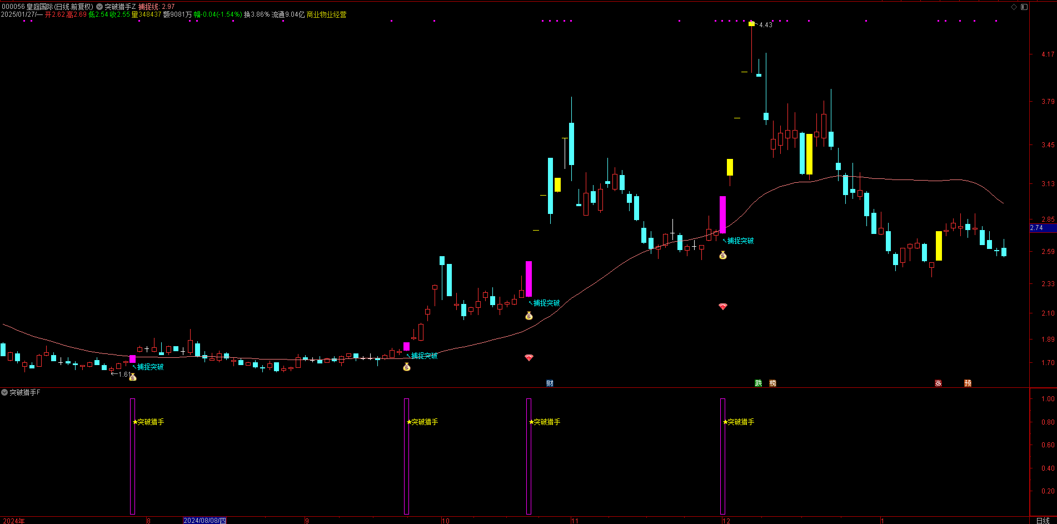Image resolution: width=1057 pixels, height=524 pixels.
Task: Select the yellow candle at the 4.43 high
Action: click(751, 24)
